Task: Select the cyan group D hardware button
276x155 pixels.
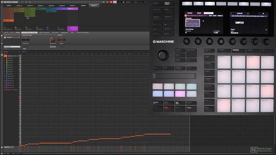Action: click(x=191, y=87)
